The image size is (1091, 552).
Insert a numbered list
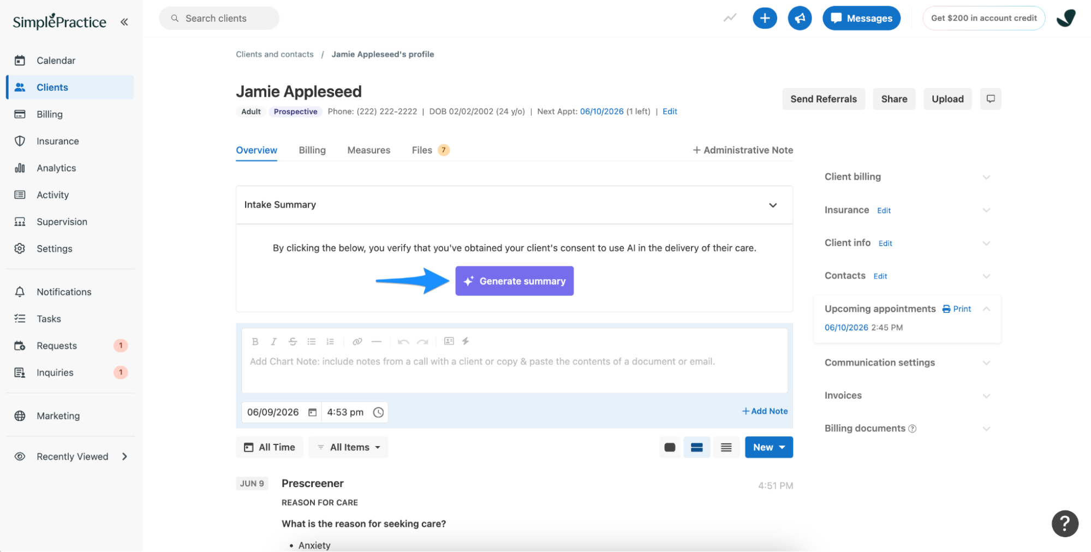(330, 341)
